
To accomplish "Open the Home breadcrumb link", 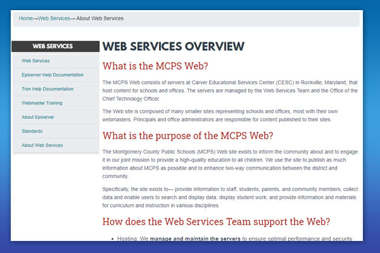I will [x=26, y=18].
